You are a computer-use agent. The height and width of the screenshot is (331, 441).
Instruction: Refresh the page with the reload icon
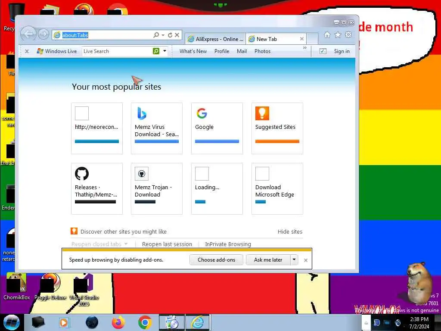coord(170,35)
